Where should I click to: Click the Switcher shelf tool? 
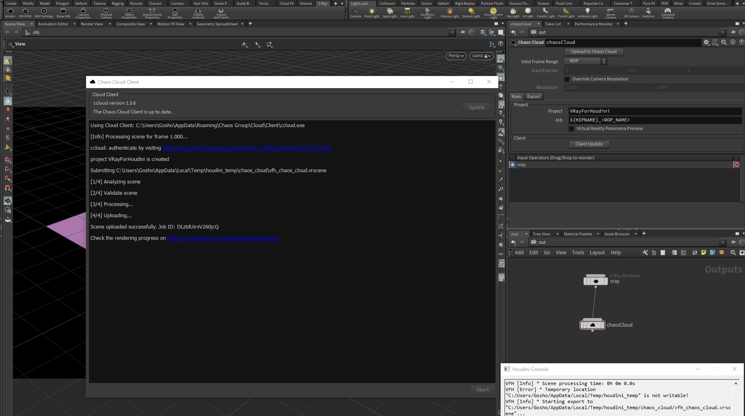[648, 13]
